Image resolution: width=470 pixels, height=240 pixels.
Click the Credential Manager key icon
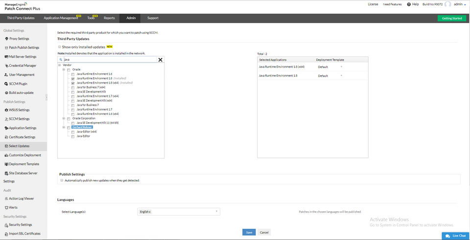[x=6, y=65]
